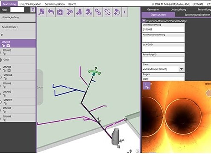Open the Sanierungsmaßnahmen tab
This screenshot has width=211, height=154.
click(197, 15)
